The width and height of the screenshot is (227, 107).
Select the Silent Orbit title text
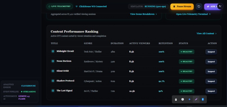click(x=63, y=71)
